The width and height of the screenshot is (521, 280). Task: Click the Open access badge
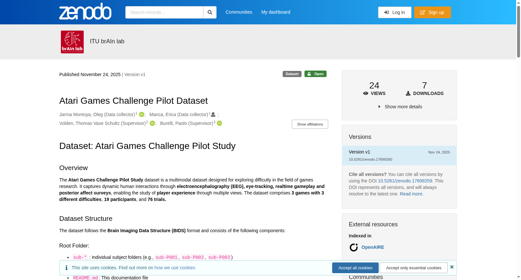click(x=316, y=74)
